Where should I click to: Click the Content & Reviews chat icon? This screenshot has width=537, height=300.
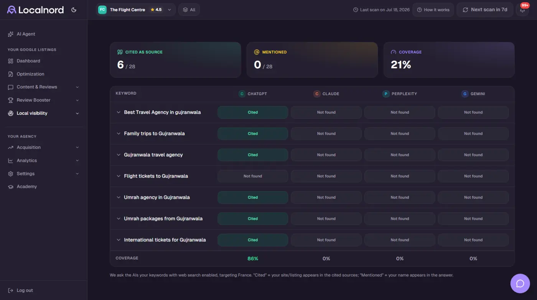pyautogui.click(x=11, y=87)
